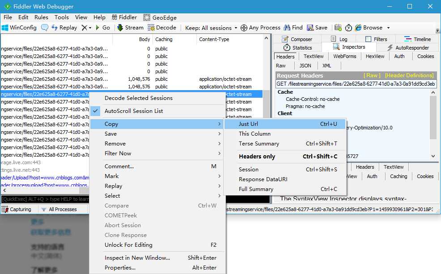The width and height of the screenshot is (441, 274).
Task: Open Inspect in New Window entry
Action: pyautogui.click(x=157, y=258)
